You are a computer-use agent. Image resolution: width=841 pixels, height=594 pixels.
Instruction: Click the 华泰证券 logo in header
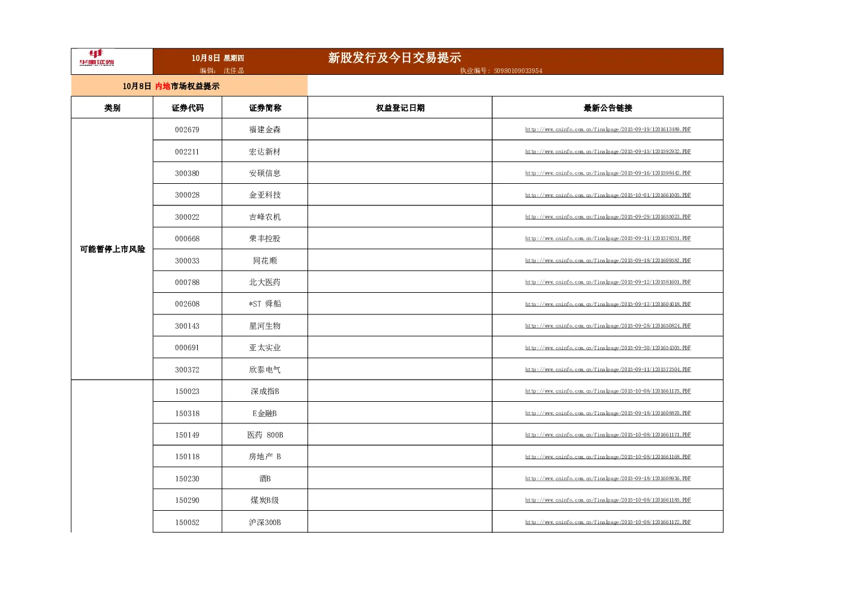97,58
